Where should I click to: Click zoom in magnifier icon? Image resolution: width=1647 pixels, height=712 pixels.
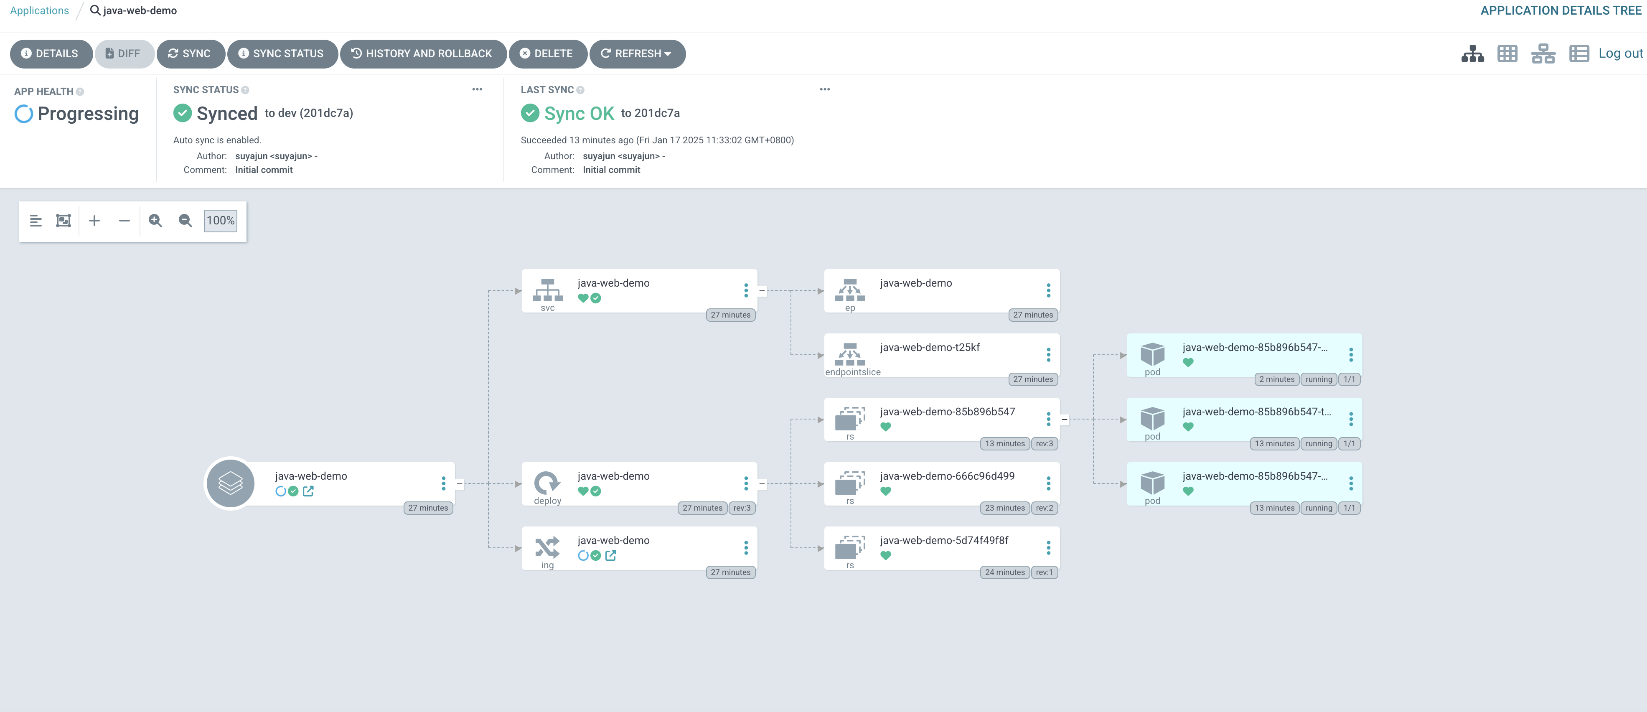155,221
